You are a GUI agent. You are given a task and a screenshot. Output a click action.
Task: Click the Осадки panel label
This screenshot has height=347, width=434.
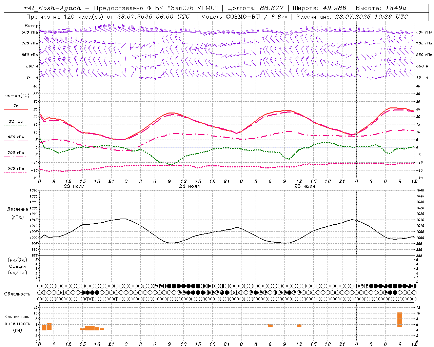tap(17, 266)
